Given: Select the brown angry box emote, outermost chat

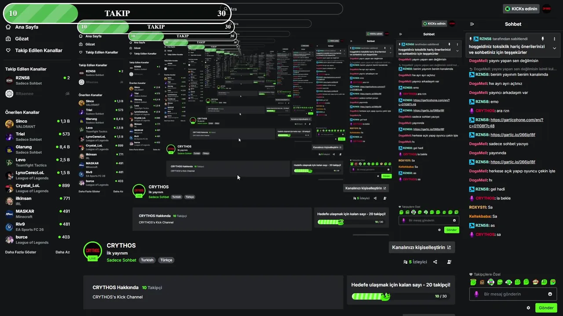Looking at the screenshot, I should [482, 282].
